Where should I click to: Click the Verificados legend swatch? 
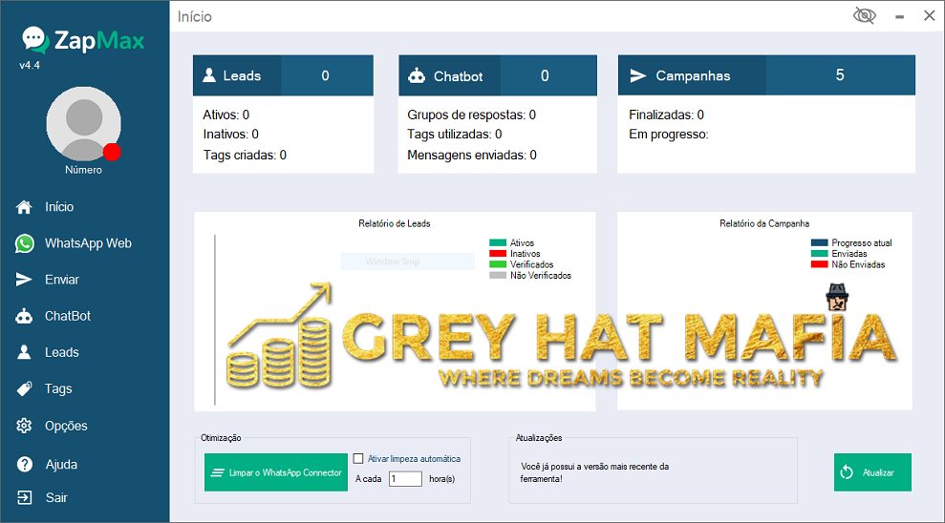[x=498, y=264]
